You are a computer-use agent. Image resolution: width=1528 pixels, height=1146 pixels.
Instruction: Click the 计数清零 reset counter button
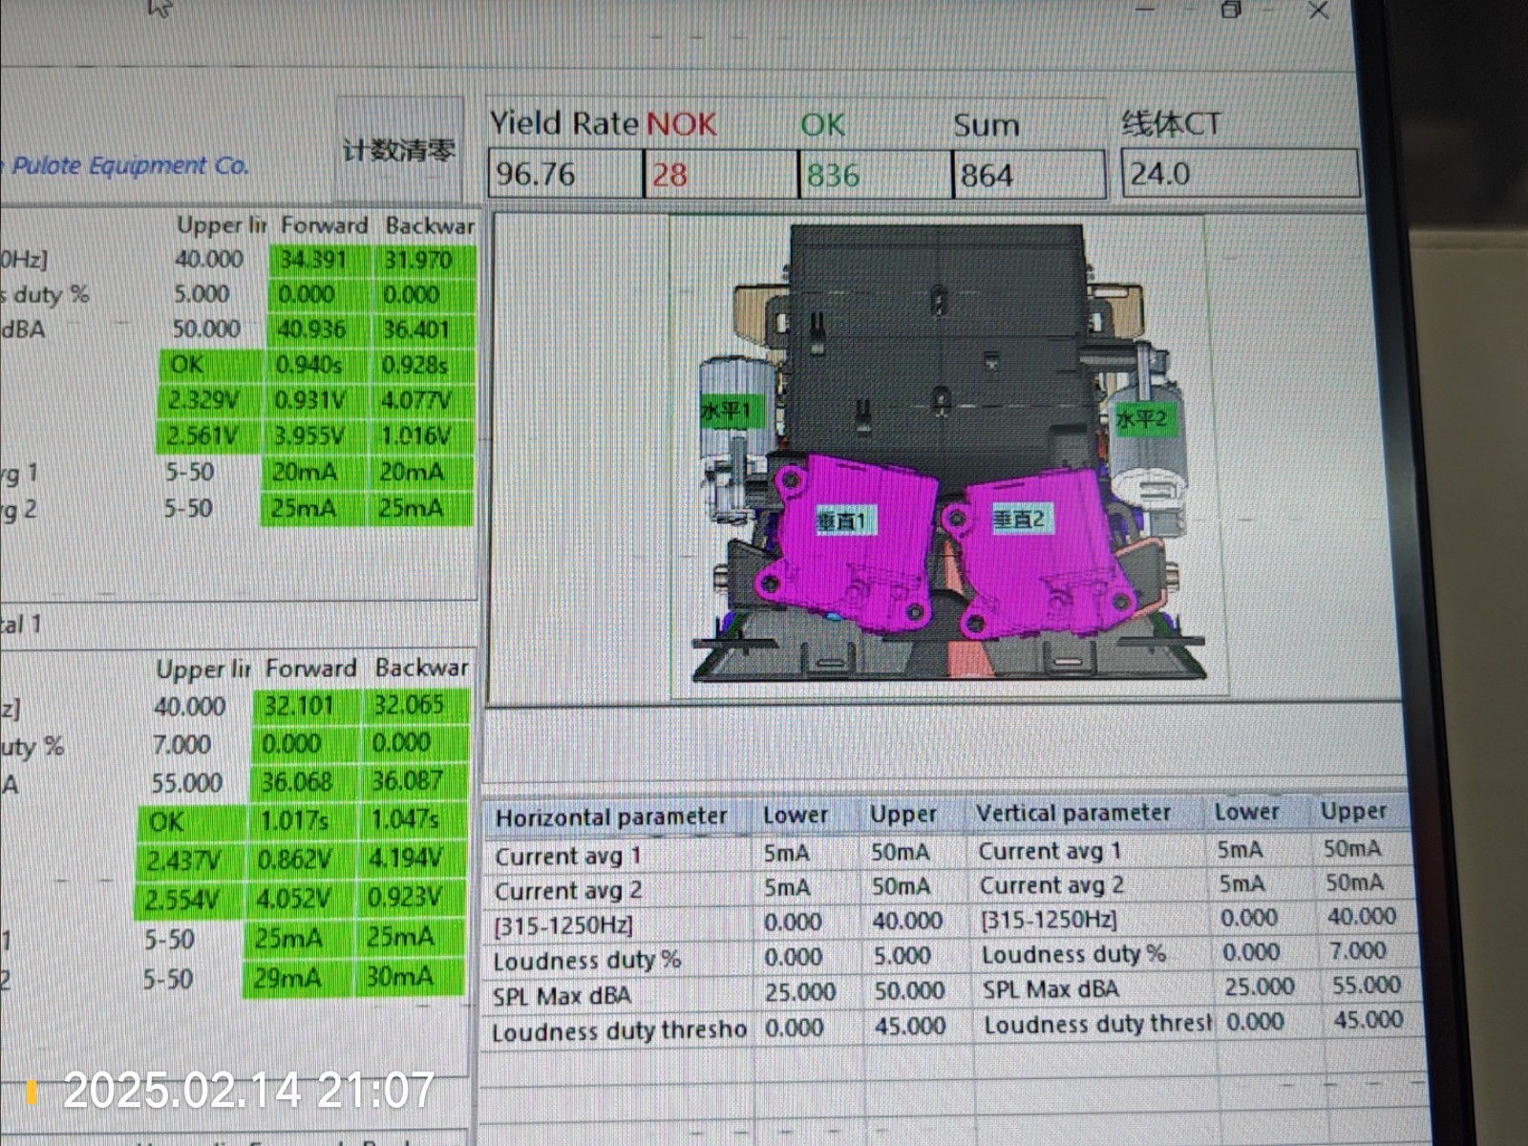(399, 150)
